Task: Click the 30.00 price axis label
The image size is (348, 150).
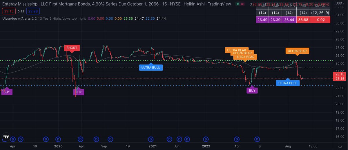Action: pos(339,23)
